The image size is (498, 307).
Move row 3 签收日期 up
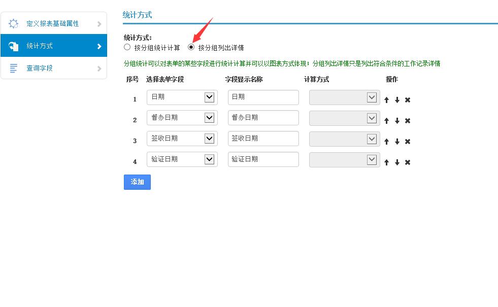pyautogui.click(x=386, y=142)
